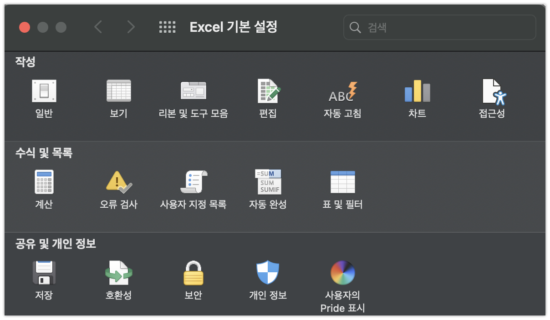Click the 검색 search field
Image resolution: width=550 pixels, height=320 pixels.
[440, 27]
